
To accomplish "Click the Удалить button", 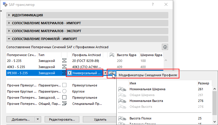I will [100, 119].
